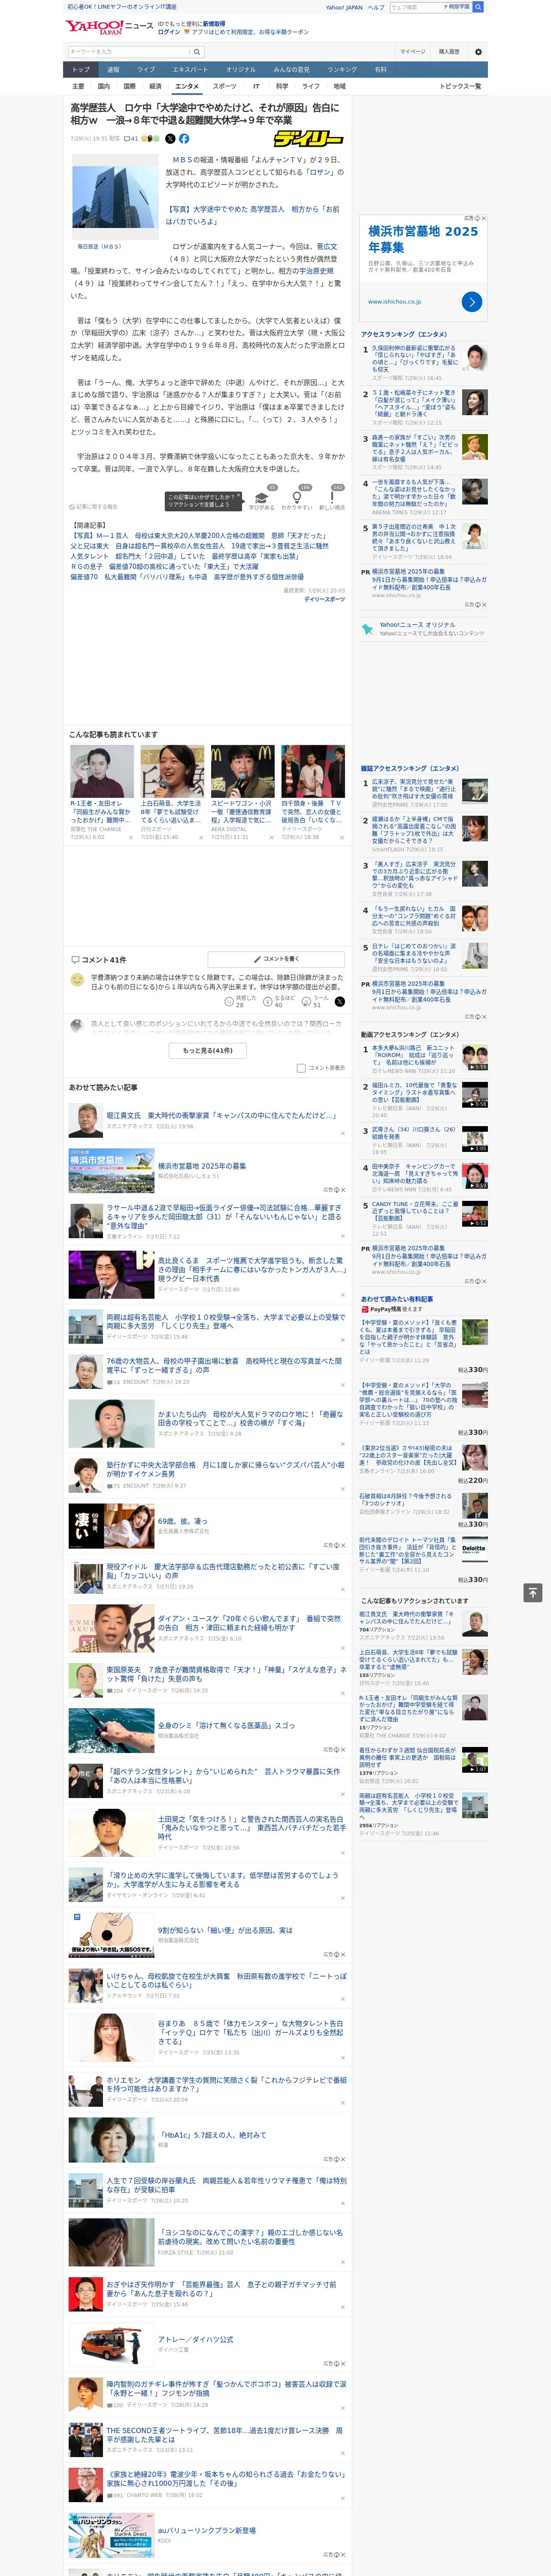Select the トップ navigation tab
The image size is (551, 2576).
click(81, 69)
